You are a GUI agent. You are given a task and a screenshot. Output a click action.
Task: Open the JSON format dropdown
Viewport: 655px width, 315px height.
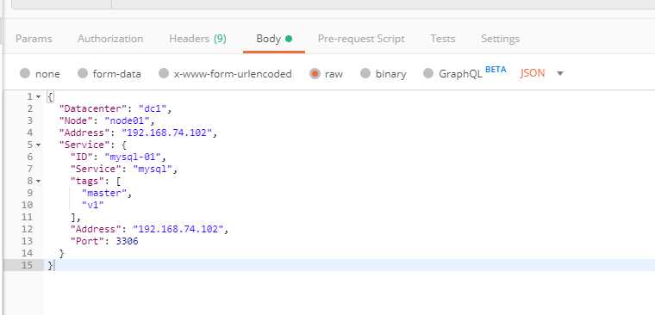542,73
